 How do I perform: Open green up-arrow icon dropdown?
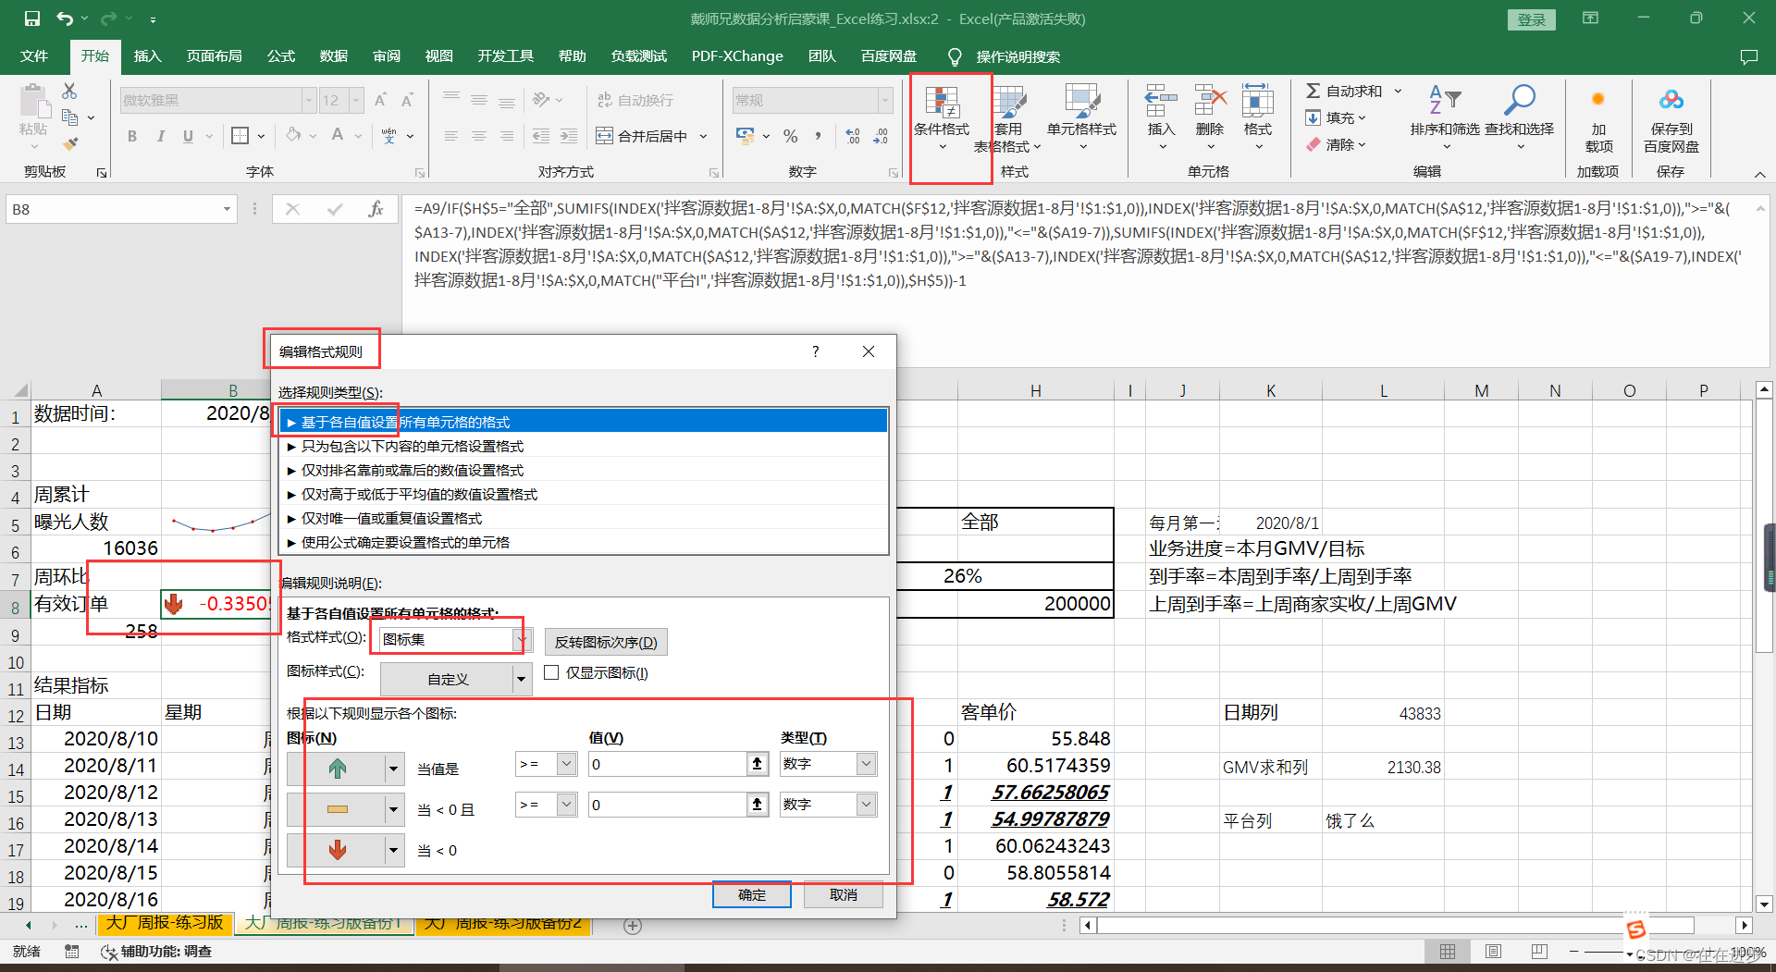coord(393,769)
